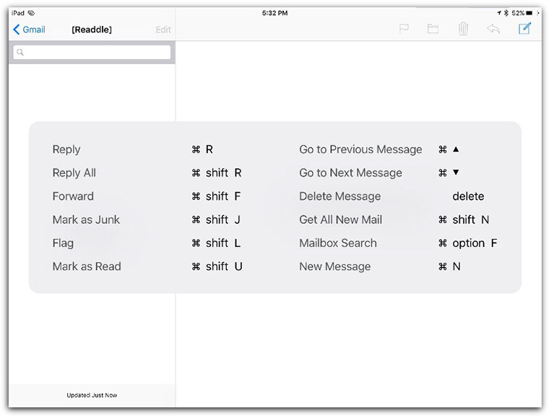The image size is (549, 416).
Task: Tap the magnifier icon in the search field
Action: tap(20, 53)
